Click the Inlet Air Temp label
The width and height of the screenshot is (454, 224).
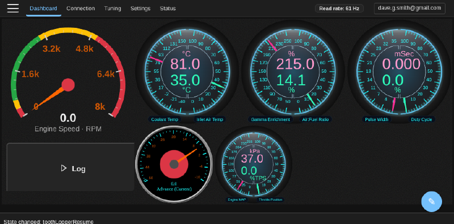209,119
